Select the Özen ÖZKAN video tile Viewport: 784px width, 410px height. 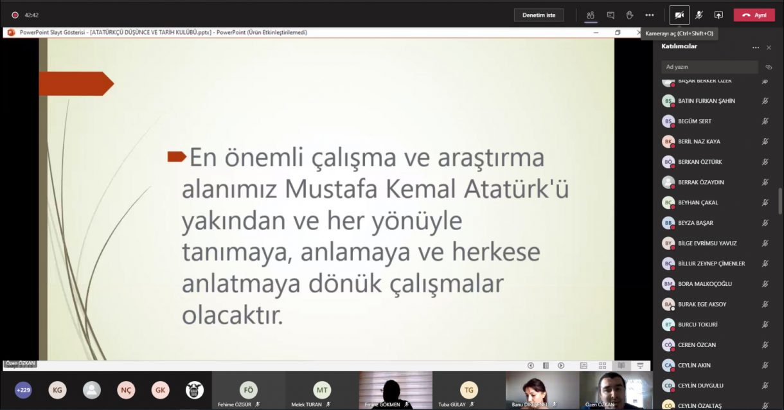tap(616, 390)
